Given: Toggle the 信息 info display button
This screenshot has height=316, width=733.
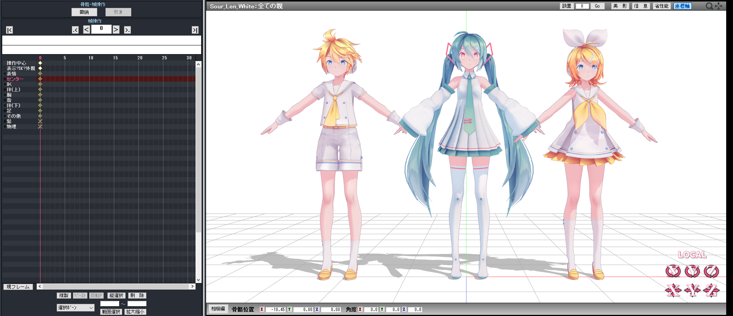Looking at the screenshot, I should (x=641, y=6).
